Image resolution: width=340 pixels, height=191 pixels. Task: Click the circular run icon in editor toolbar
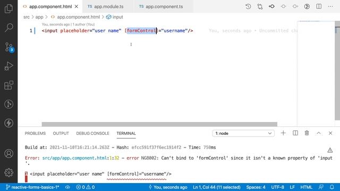point(307,6)
